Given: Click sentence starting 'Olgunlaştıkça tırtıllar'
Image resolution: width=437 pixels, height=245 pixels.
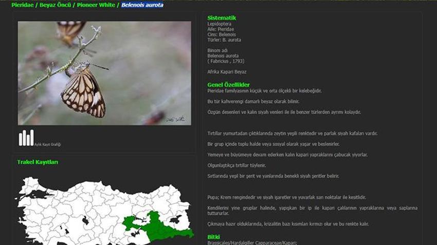Looking at the screenshot, I should click(236, 165).
